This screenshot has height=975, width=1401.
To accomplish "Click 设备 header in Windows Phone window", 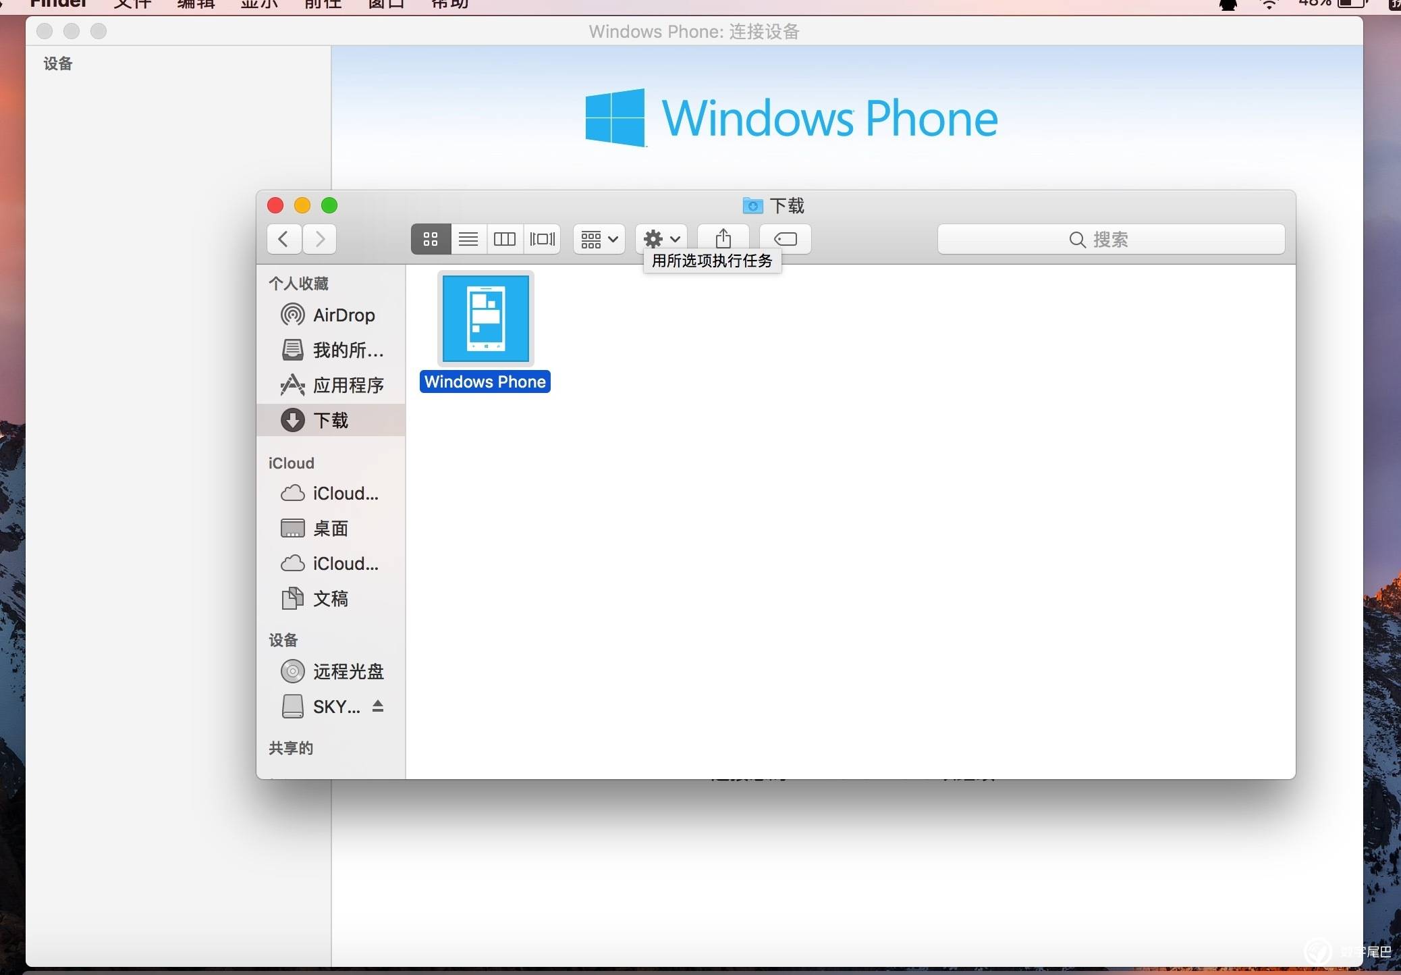I will 58,63.
